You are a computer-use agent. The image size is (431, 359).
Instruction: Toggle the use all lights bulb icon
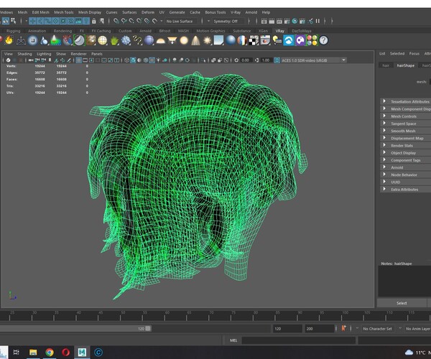pyautogui.click(x=158, y=60)
